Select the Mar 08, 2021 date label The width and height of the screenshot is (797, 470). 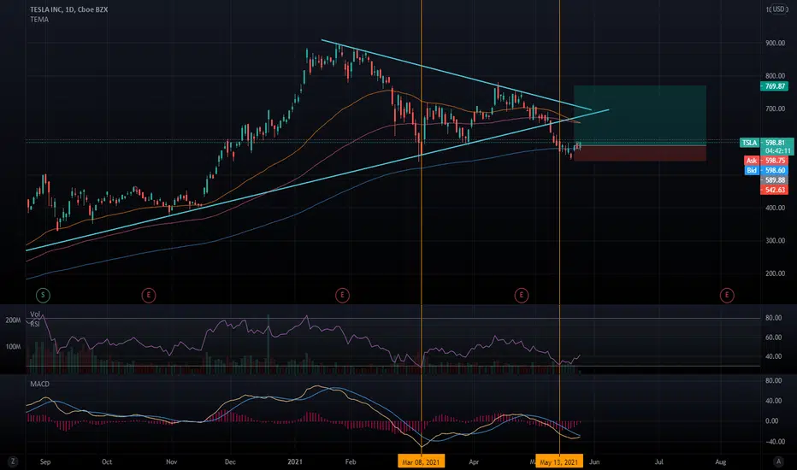421,461
